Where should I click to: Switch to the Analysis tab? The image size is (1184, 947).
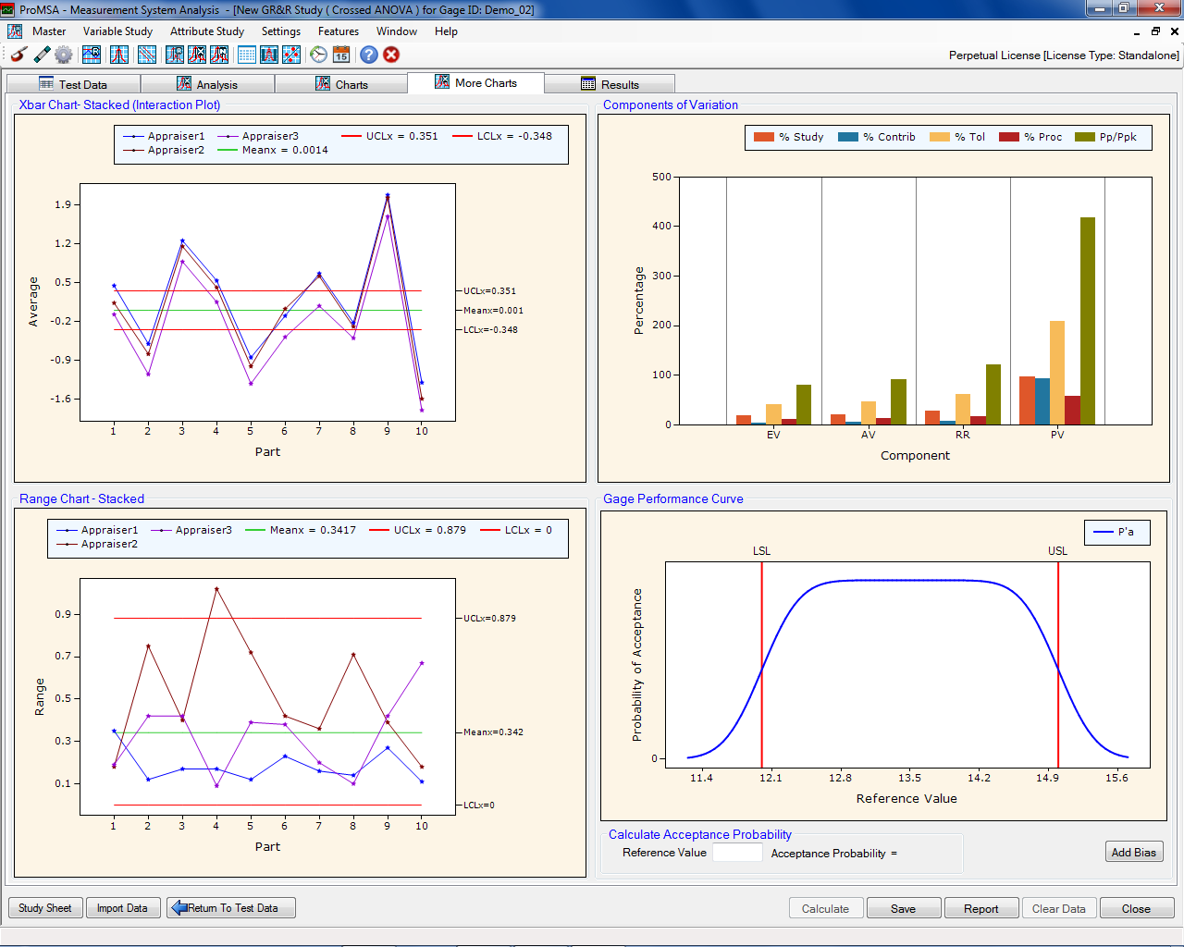[x=207, y=84]
